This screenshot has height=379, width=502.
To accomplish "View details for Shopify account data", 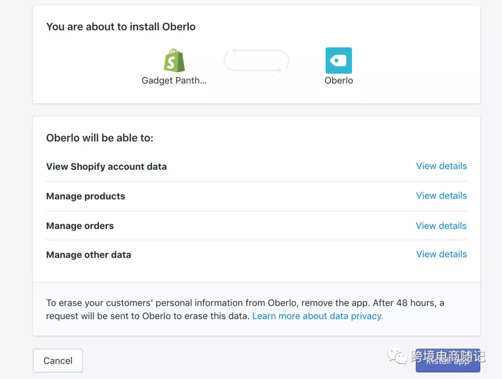I will pos(441,166).
